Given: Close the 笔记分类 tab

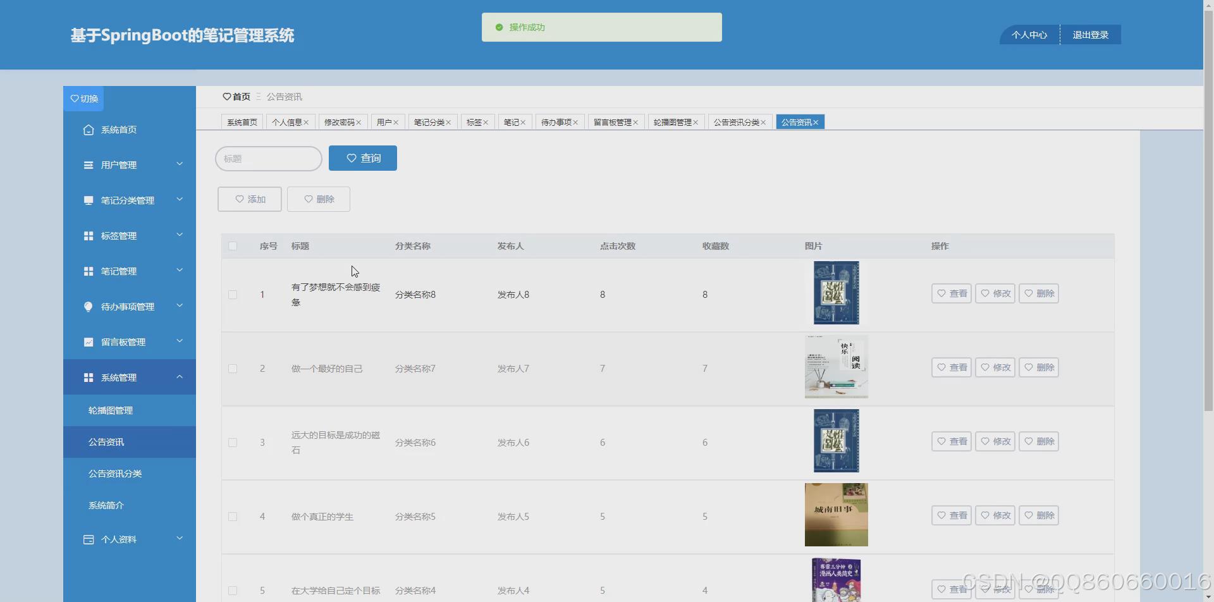Looking at the screenshot, I should (x=448, y=123).
